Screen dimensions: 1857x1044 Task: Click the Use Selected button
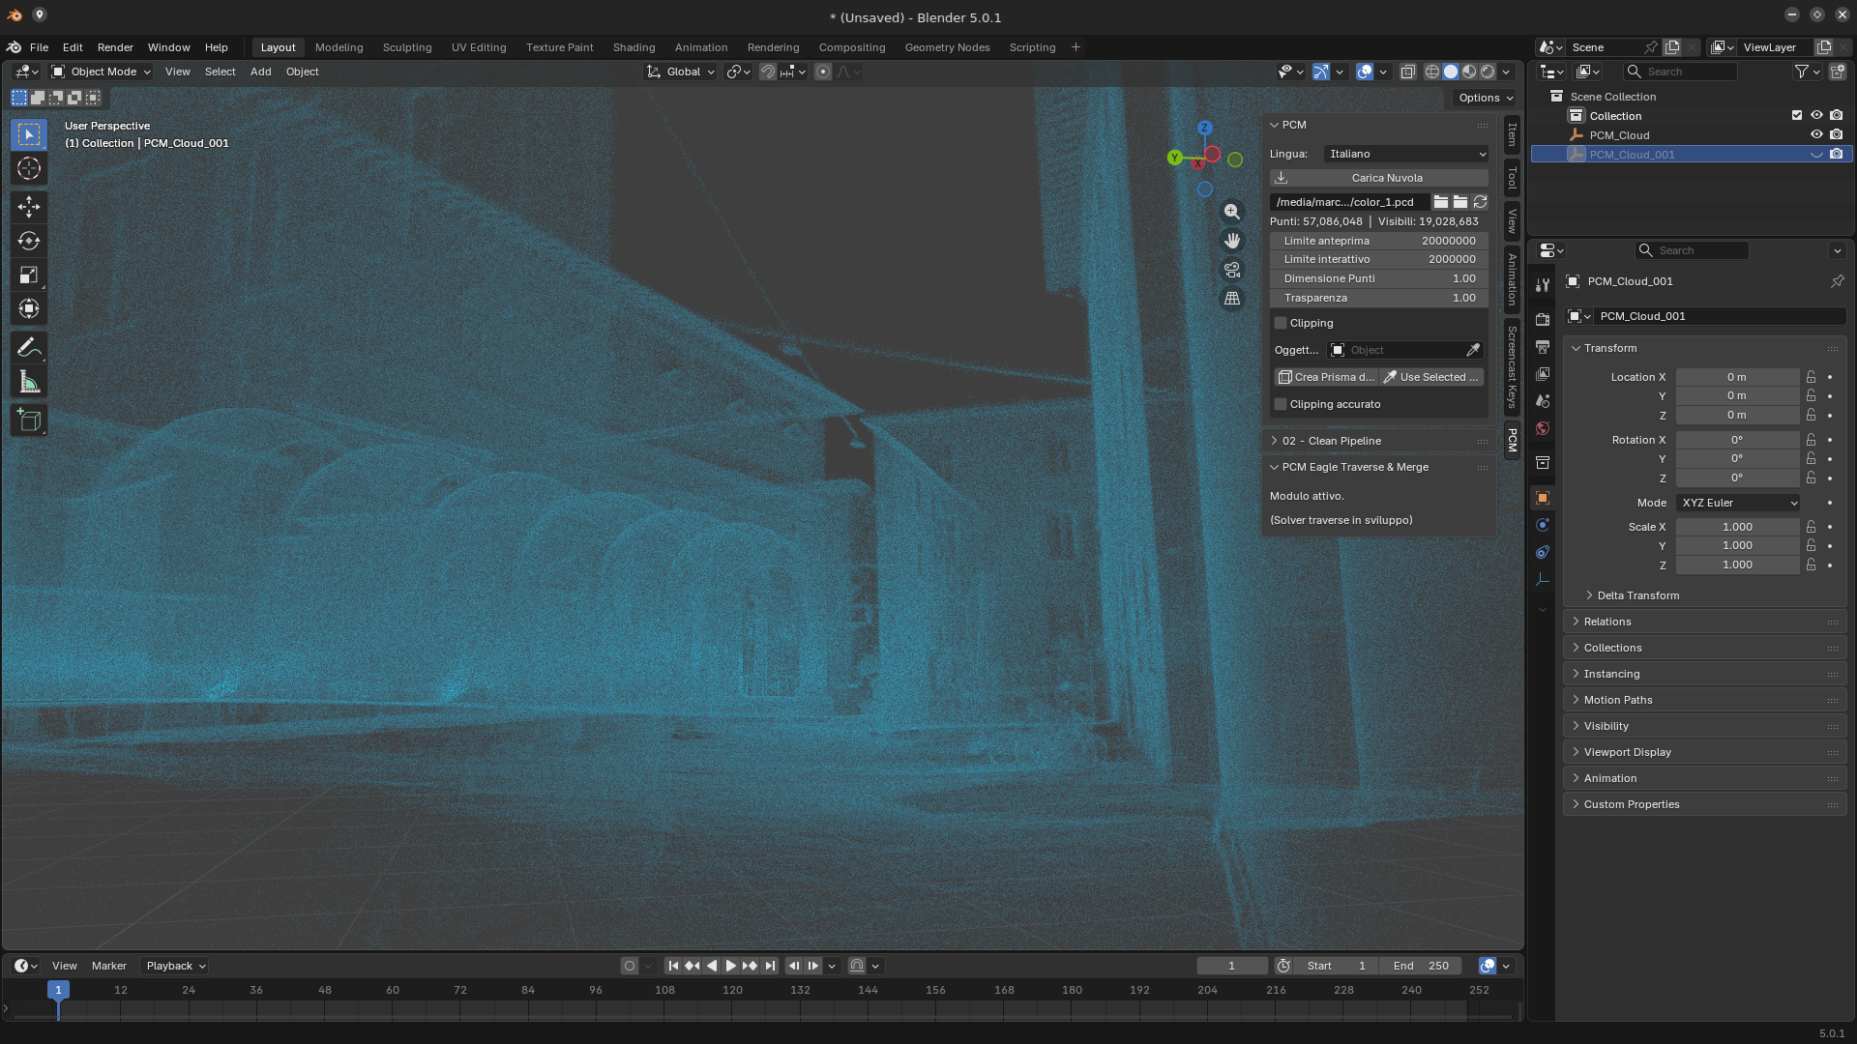click(x=1432, y=377)
